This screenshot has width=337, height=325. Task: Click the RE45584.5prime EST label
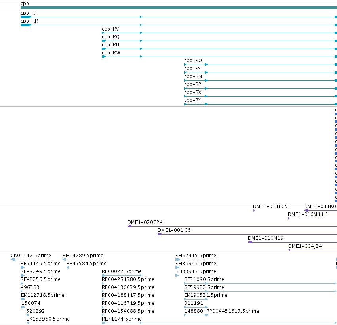(86, 264)
